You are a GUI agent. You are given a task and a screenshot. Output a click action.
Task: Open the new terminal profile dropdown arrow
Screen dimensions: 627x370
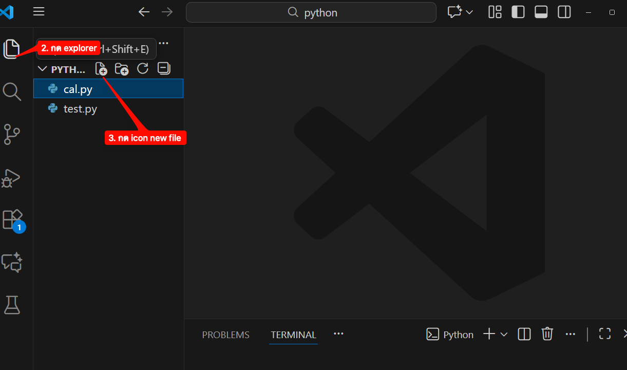(x=504, y=335)
